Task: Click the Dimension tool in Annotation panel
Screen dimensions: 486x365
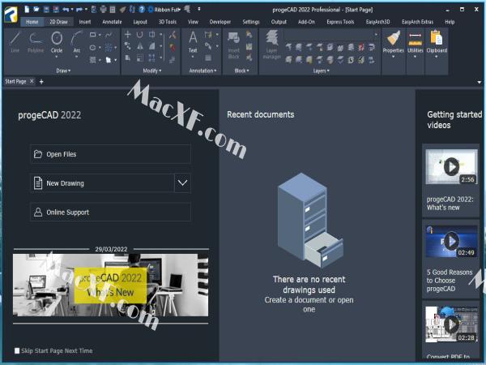Action: [208, 34]
